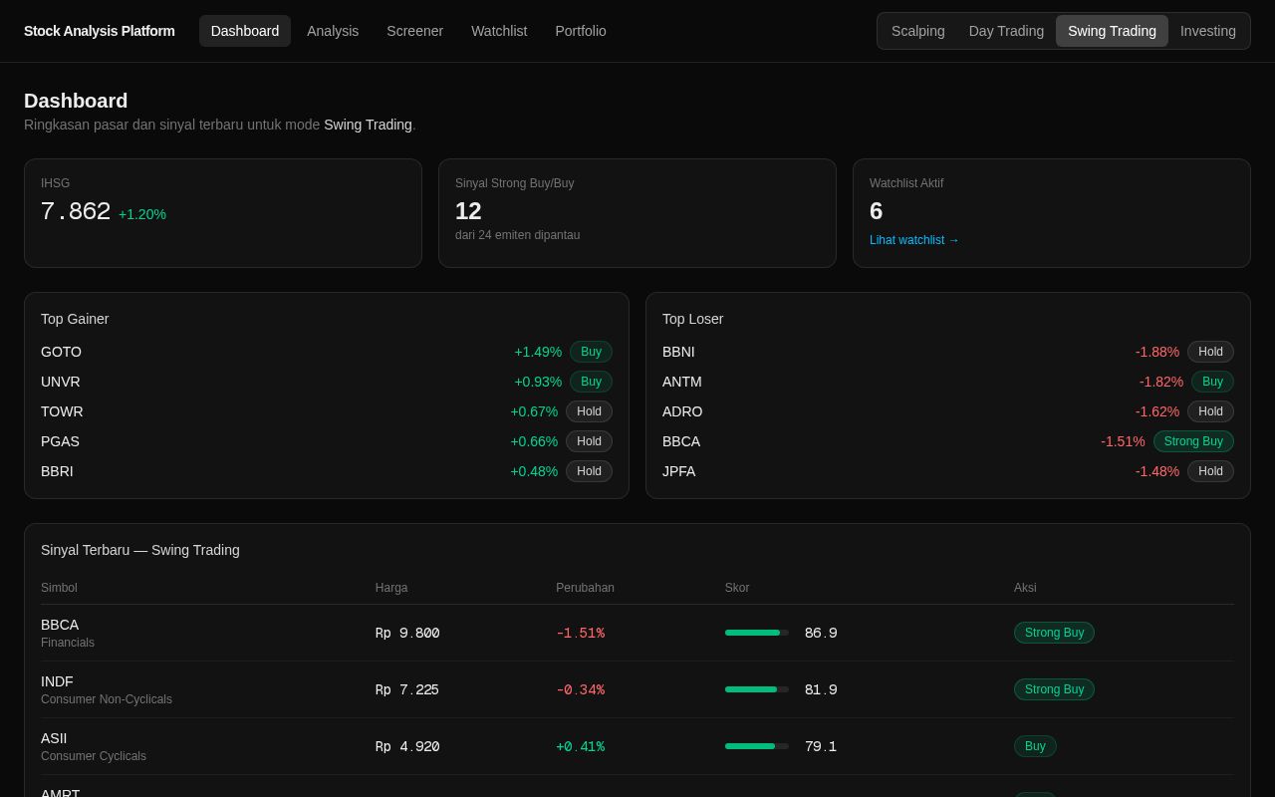Click the BBCA score bar at 86.9
1275x797 pixels.
(757, 633)
